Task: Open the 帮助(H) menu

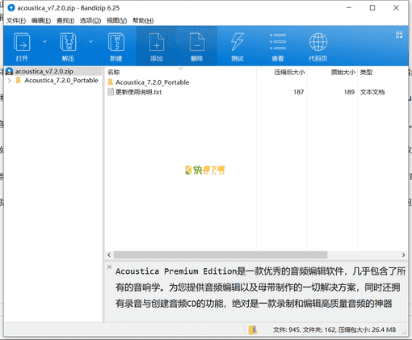Action: (143, 21)
